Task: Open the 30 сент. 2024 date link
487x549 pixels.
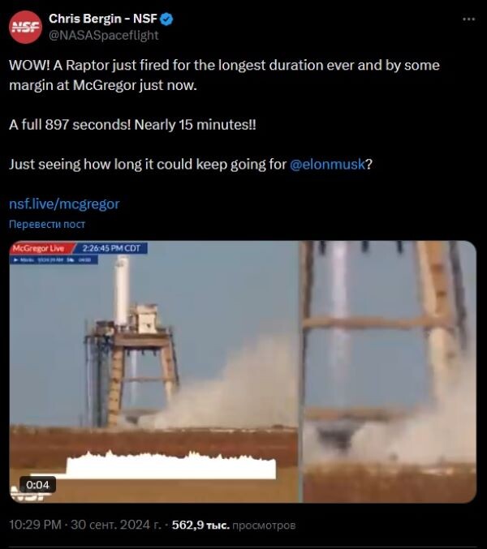Action: (116, 525)
